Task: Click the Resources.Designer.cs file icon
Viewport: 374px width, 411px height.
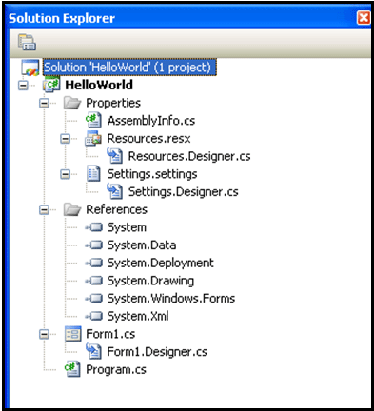Action: 114,156
